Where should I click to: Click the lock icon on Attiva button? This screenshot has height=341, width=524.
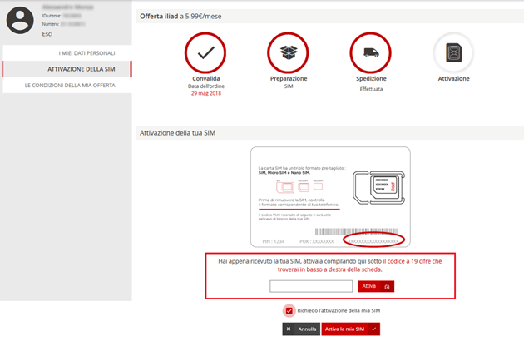(387, 286)
